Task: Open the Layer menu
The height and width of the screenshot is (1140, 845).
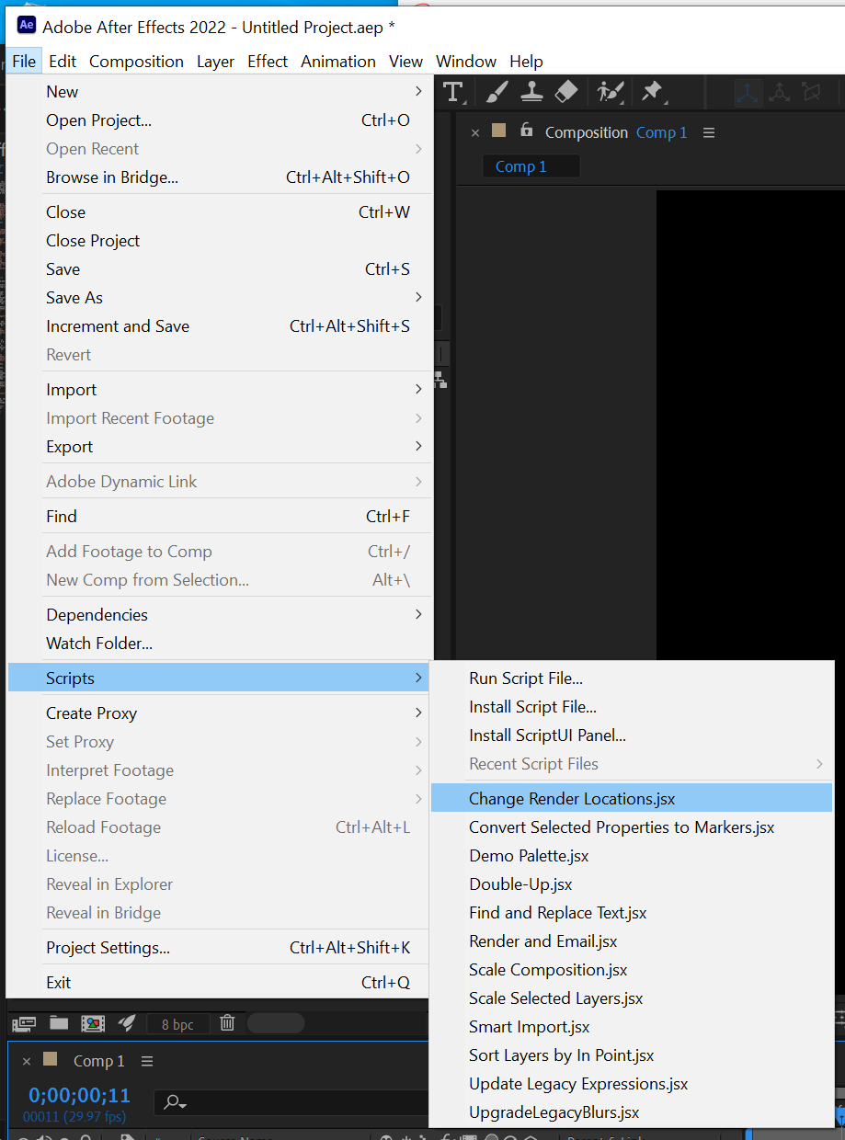Action: pos(216,62)
